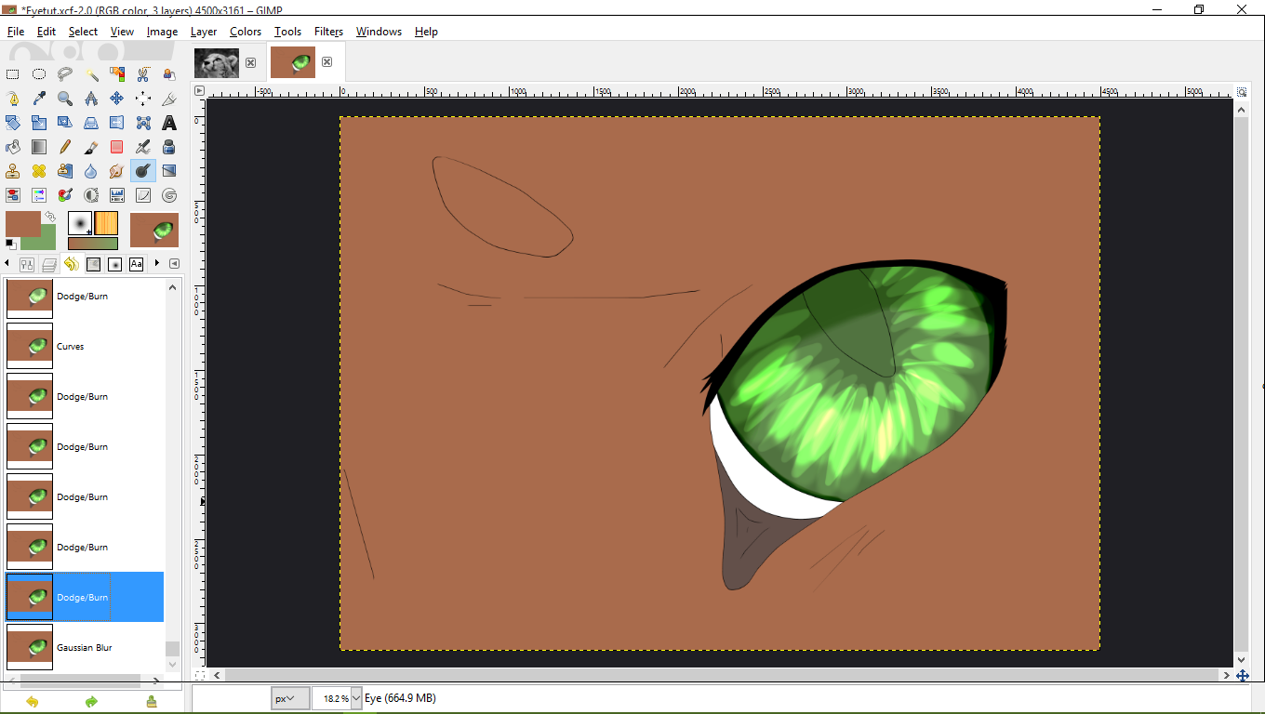Select the Cage Transform tool

pos(143,123)
